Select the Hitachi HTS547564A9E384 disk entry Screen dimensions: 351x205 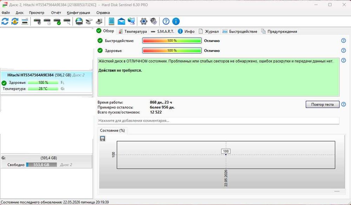(x=46, y=82)
